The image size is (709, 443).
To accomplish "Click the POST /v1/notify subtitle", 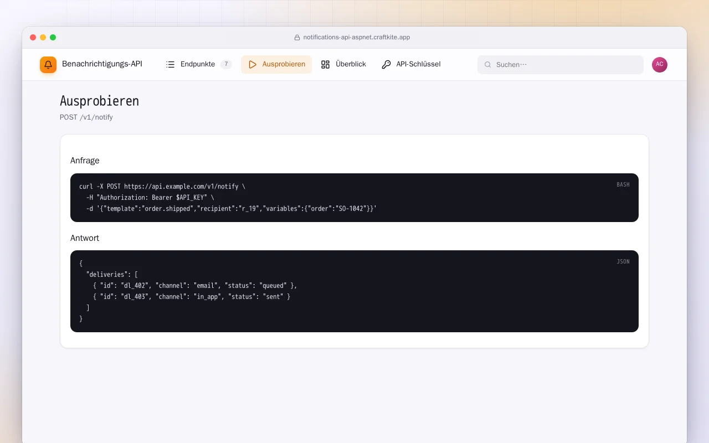I will [x=86, y=117].
